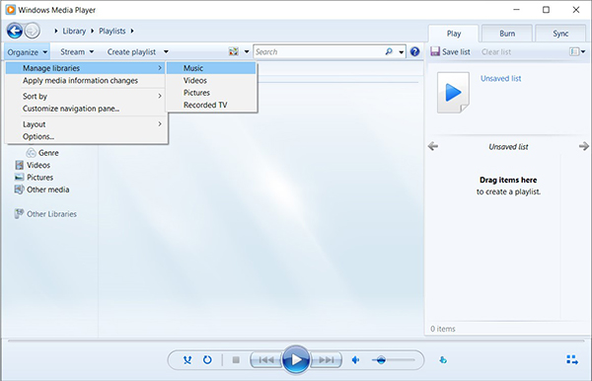The width and height of the screenshot is (592, 381).
Task: Select Videos in Manage libraries submenu
Action: (x=211, y=80)
